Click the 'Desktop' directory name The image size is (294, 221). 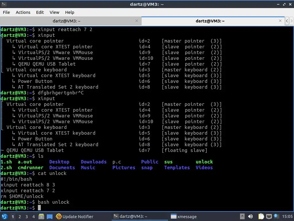(x=59, y=162)
